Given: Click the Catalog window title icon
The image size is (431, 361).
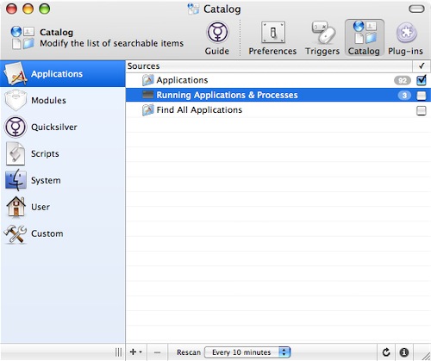Looking at the screenshot, I should tap(193, 9).
